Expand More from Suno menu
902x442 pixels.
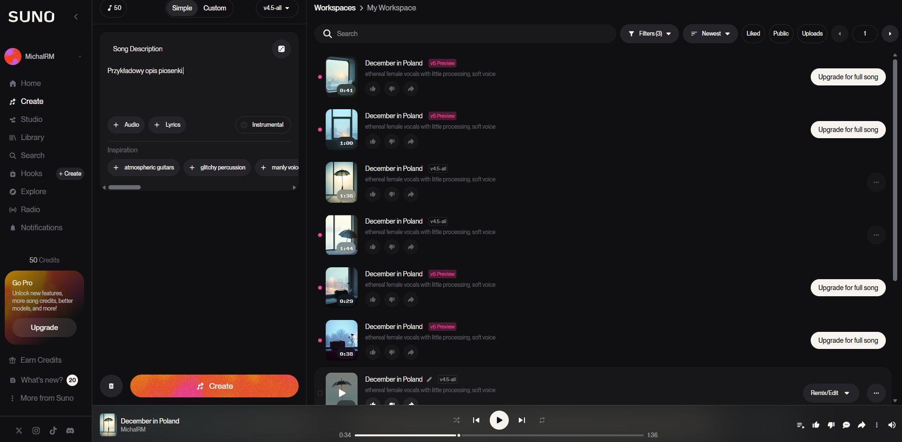pyautogui.click(x=42, y=398)
